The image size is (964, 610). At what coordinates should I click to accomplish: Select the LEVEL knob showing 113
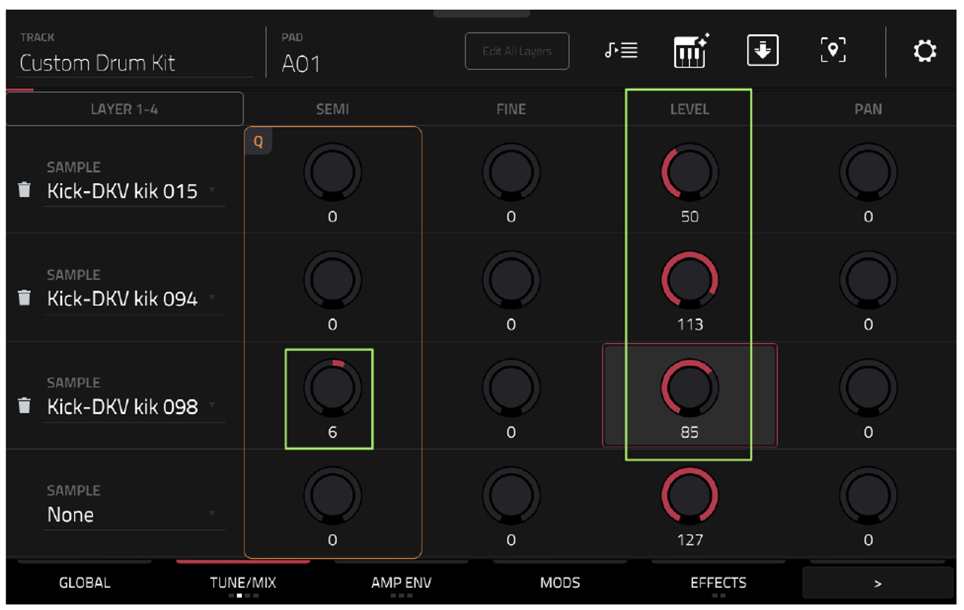tap(689, 280)
